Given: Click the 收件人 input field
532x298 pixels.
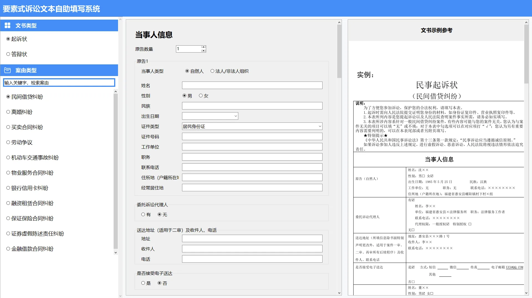Looking at the screenshot, I should tap(252, 249).
